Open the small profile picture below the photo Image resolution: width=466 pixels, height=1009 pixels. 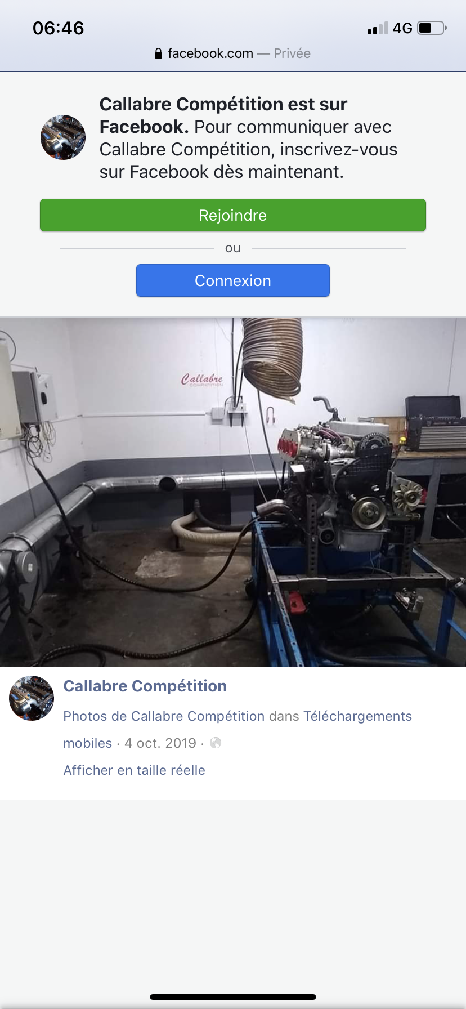click(32, 698)
